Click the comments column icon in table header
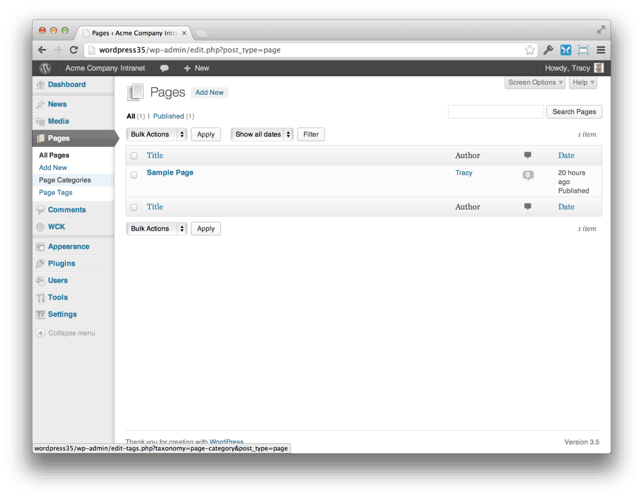This screenshot has height=498, width=643. coord(527,155)
